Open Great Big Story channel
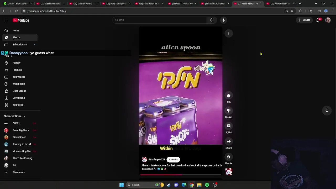 [x=20, y=130]
